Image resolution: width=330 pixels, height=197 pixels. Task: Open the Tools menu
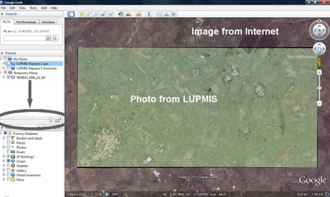tap(33, 8)
